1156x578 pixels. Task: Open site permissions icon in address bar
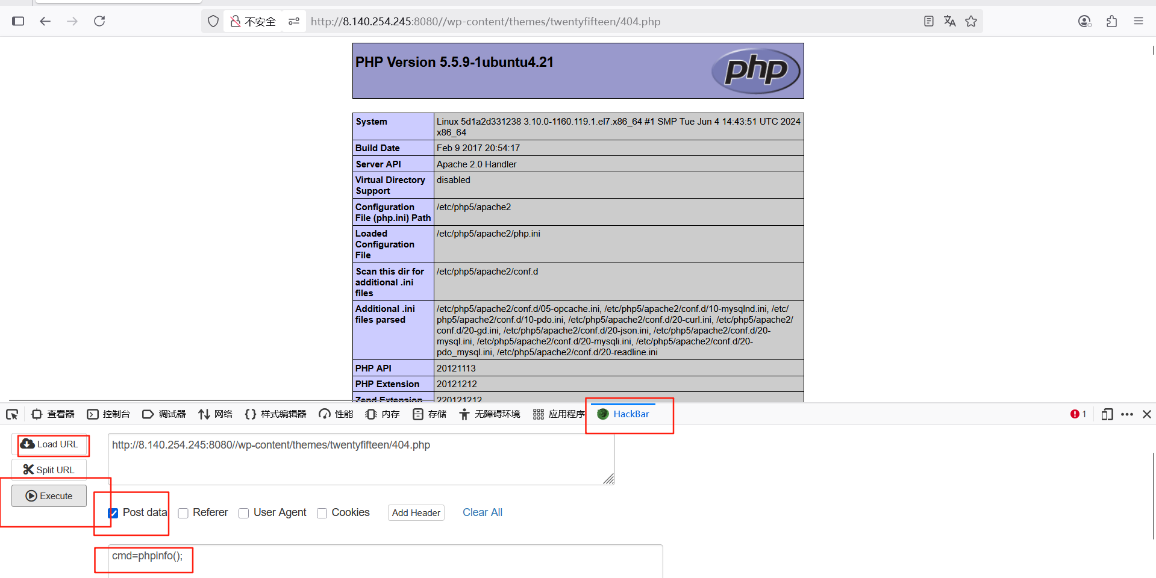pyautogui.click(x=294, y=22)
